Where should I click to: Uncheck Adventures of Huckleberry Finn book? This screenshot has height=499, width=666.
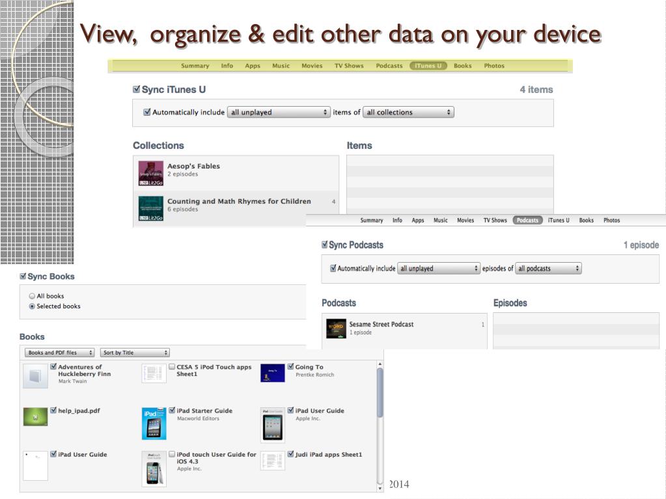tap(53, 367)
